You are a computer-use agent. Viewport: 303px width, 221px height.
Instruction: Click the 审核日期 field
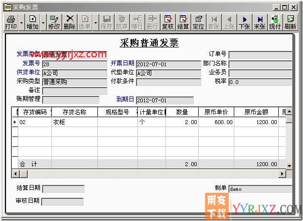tap(62, 202)
